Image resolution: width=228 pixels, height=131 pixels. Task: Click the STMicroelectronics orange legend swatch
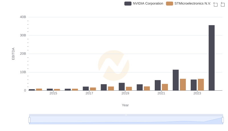[169, 3]
